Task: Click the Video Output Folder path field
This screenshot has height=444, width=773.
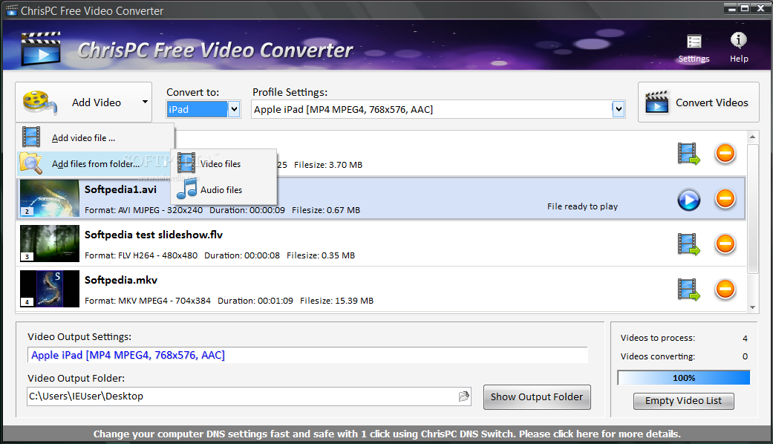Action: tap(249, 396)
